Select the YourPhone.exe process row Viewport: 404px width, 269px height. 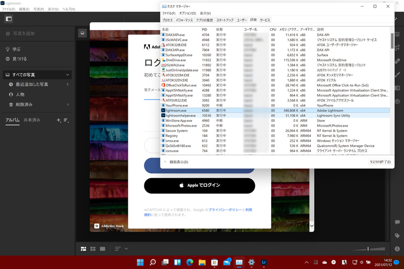[x=275, y=105]
